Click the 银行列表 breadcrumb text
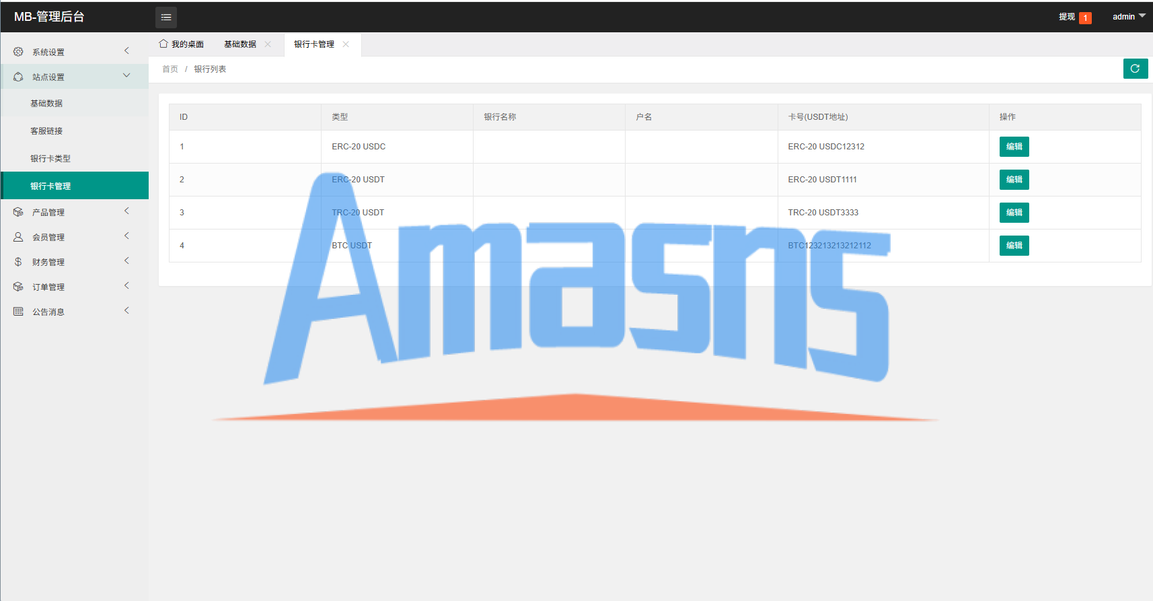The width and height of the screenshot is (1153, 601). click(210, 69)
